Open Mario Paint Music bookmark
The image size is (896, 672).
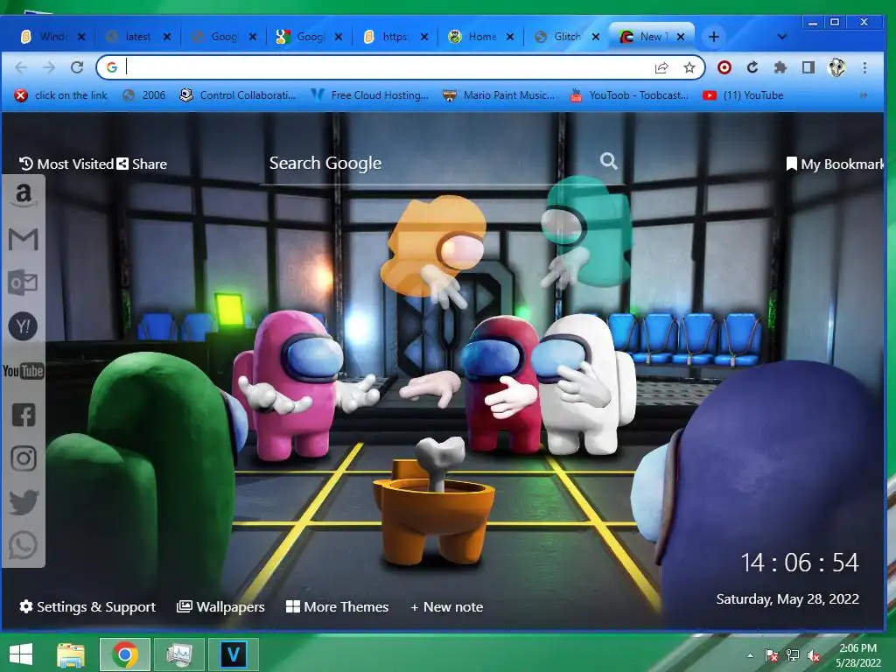point(499,95)
